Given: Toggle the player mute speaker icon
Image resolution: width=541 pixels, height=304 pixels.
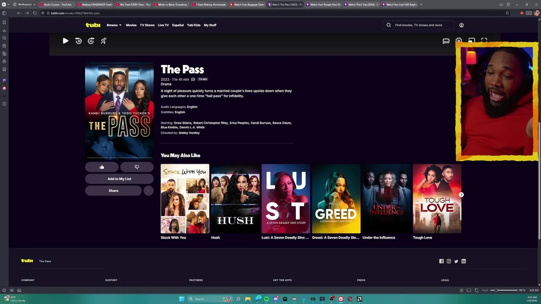Looking at the screenshot, I should (104, 41).
